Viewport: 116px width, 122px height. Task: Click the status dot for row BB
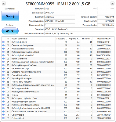point(3,72)
